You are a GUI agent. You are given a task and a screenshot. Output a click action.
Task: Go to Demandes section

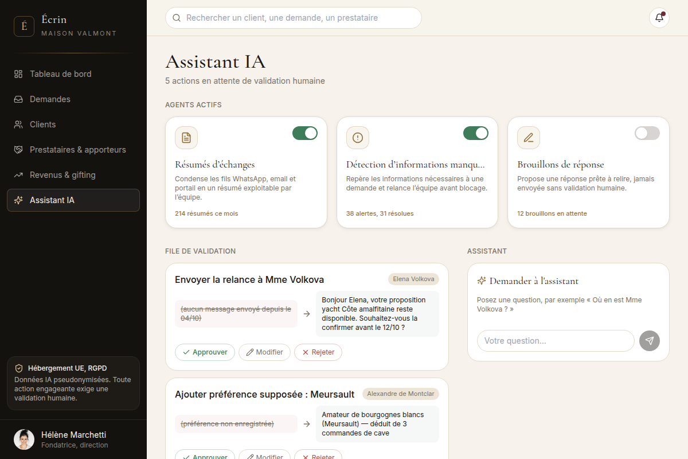(73, 99)
